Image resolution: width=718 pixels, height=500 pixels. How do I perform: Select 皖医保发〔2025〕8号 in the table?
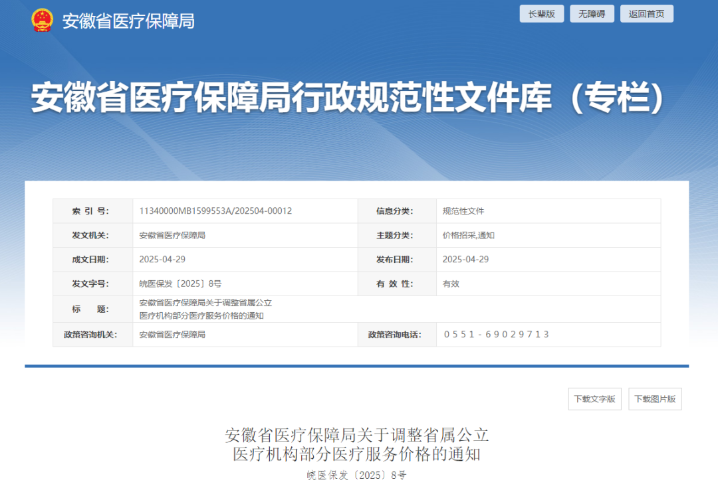[x=180, y=284]
